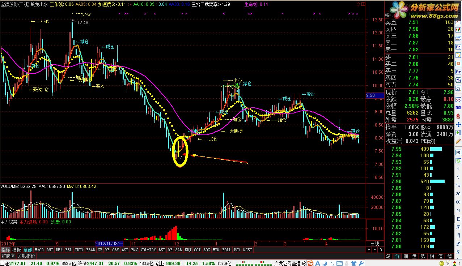Click the 2012/10/08 date marker

(109, 244)
